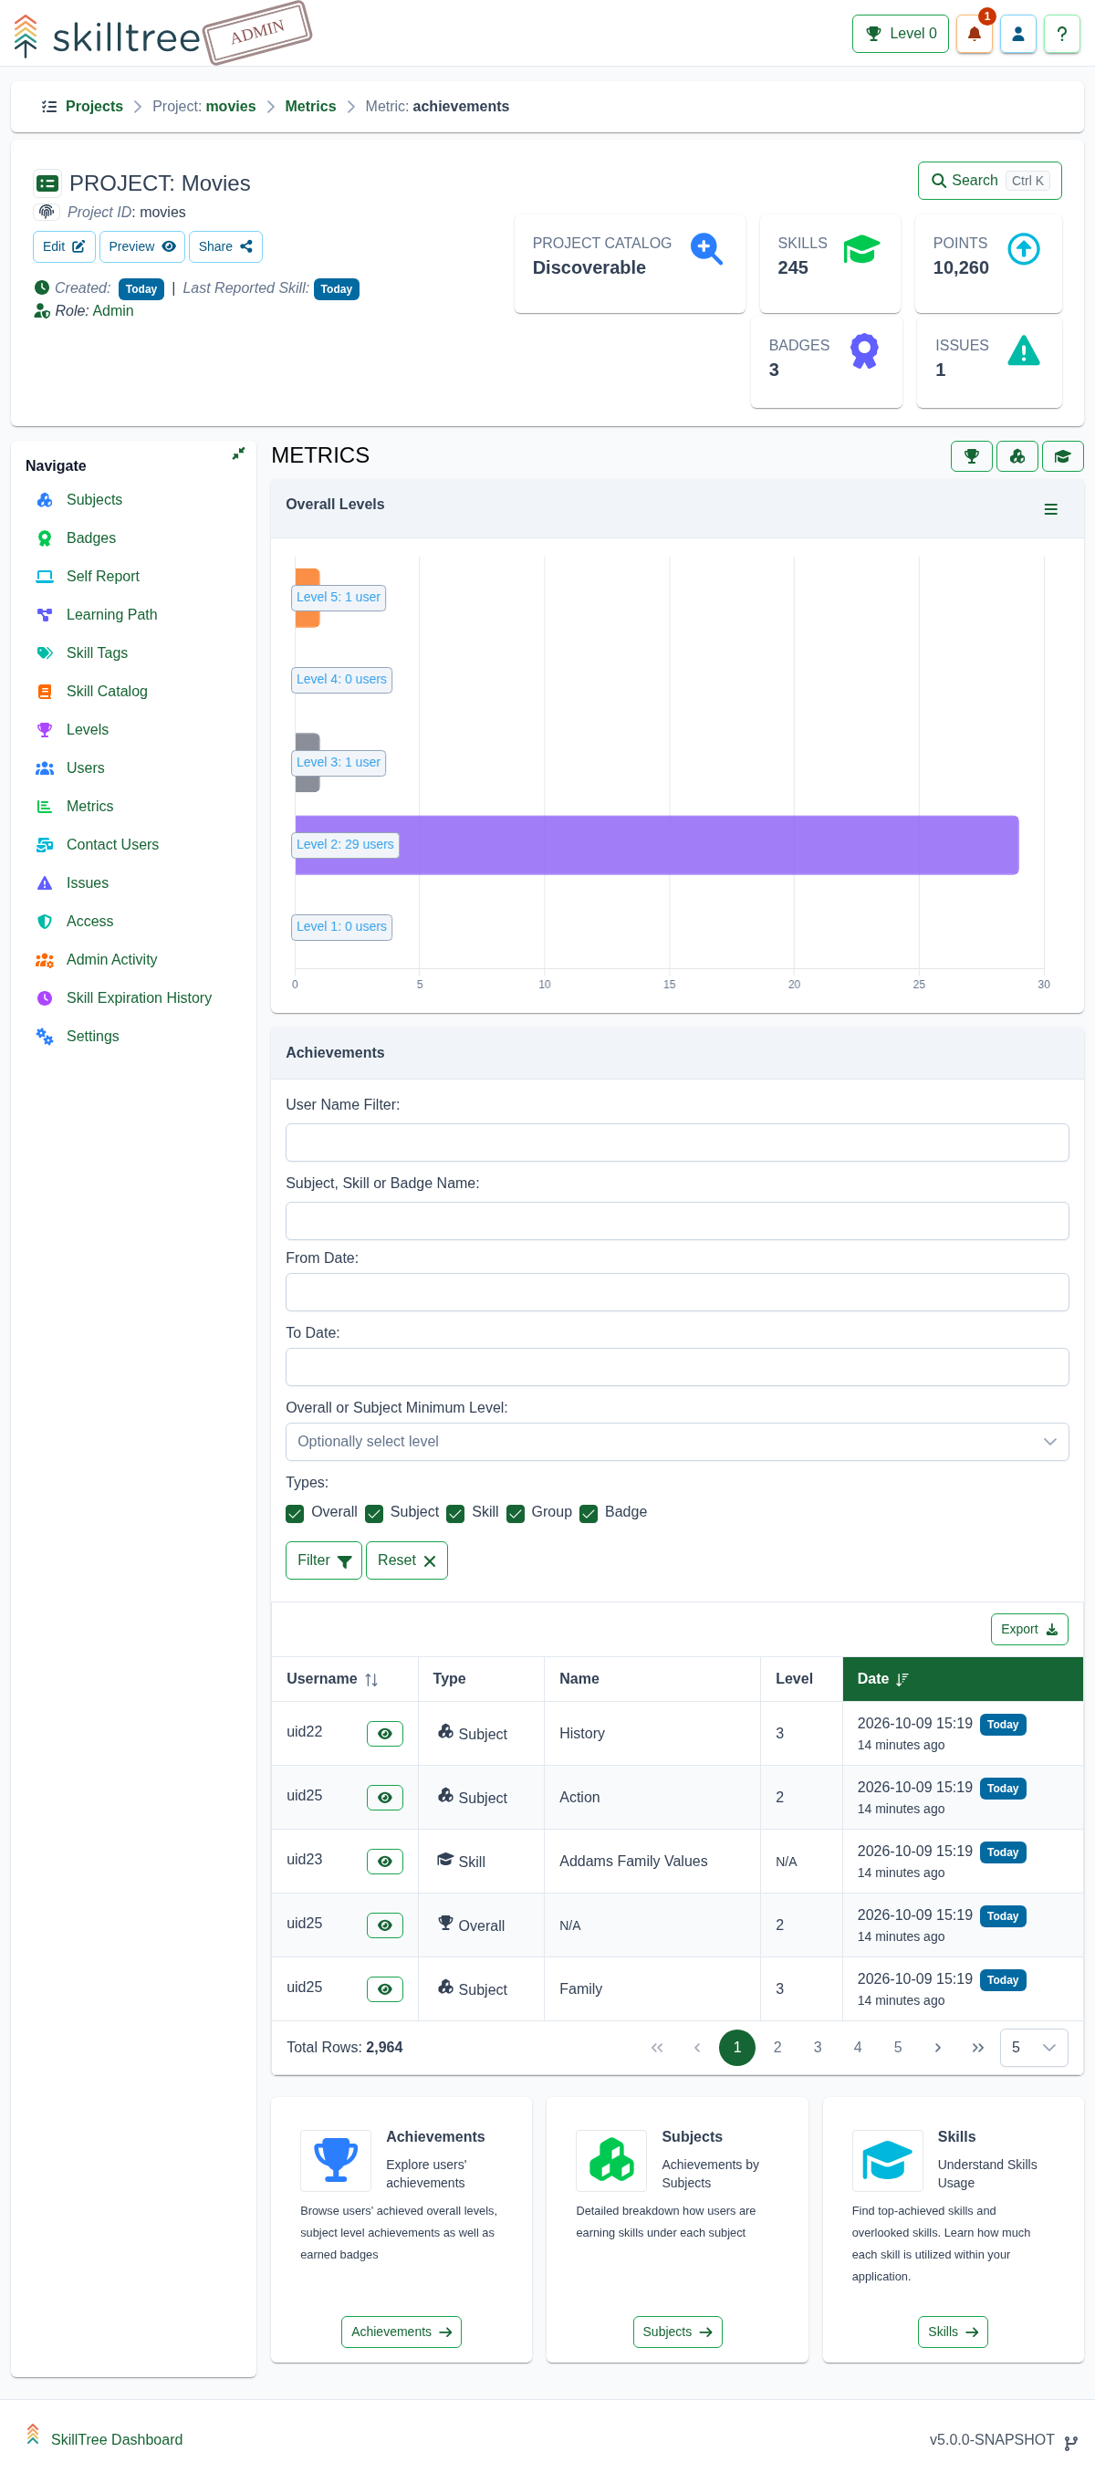View uid22 History row eye button
Viewport: 1095px width, 2473px height.
coord(384,1734)
